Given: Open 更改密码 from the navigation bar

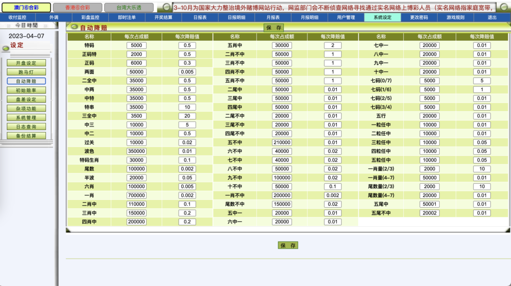Looking at the screenshot, I should coord(419,17).
